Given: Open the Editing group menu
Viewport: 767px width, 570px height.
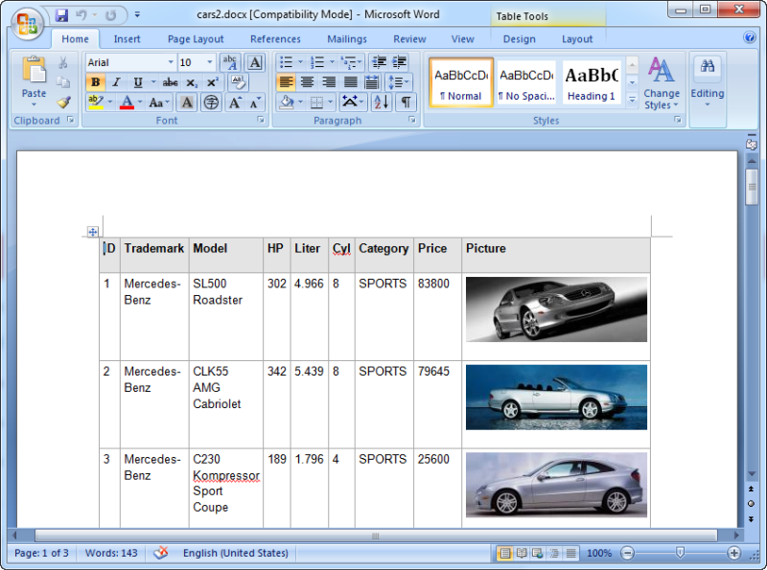Looking at the screenshot, I should (x=707, y=83).
